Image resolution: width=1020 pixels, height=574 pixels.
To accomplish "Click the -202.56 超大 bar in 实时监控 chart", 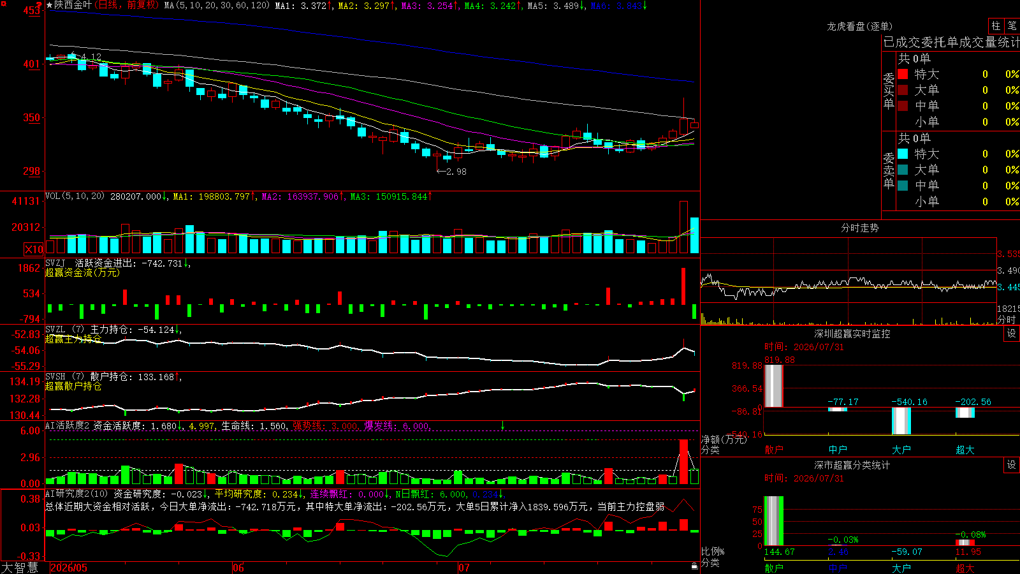I will [x=965, y=413].
